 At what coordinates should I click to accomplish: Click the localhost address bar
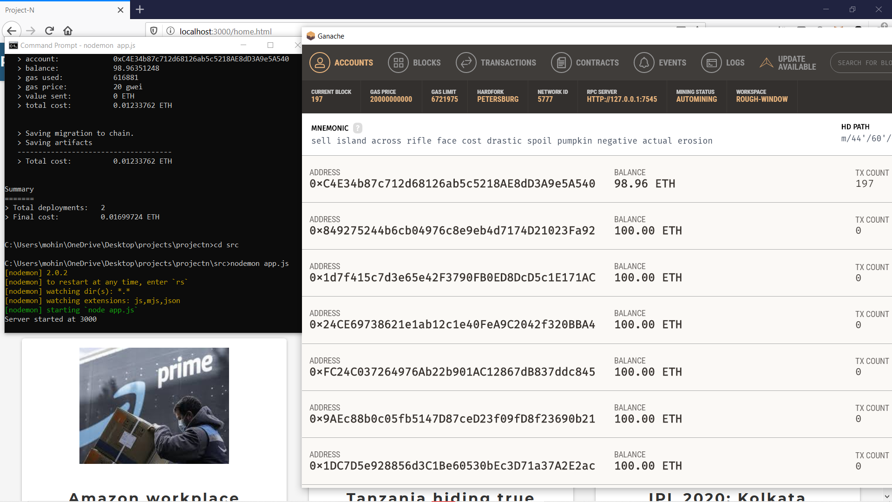225,31
